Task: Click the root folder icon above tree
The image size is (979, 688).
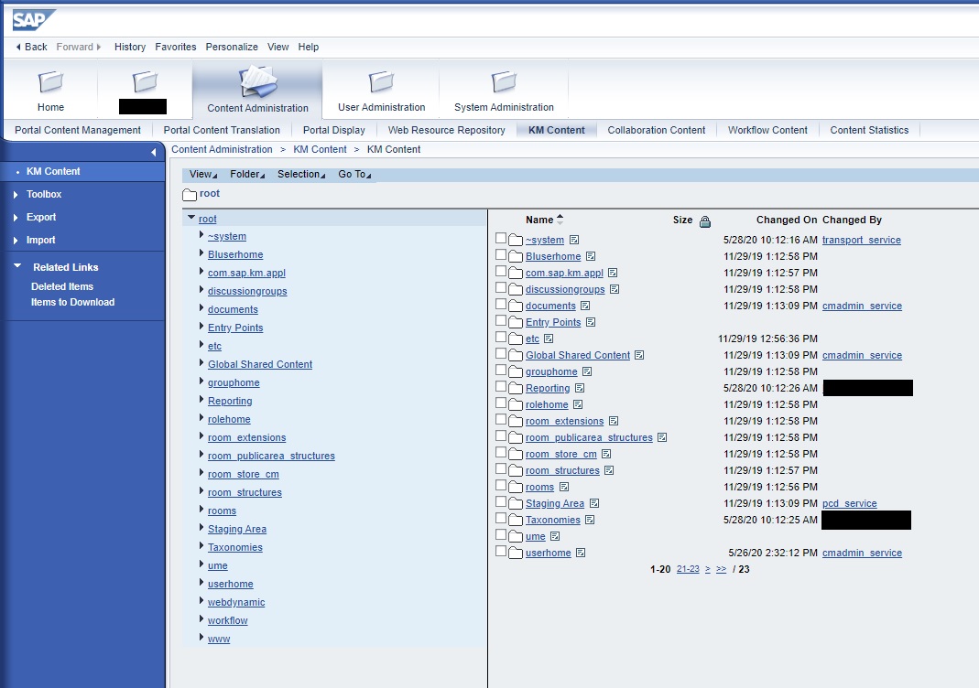Action: tap(190, 195)
